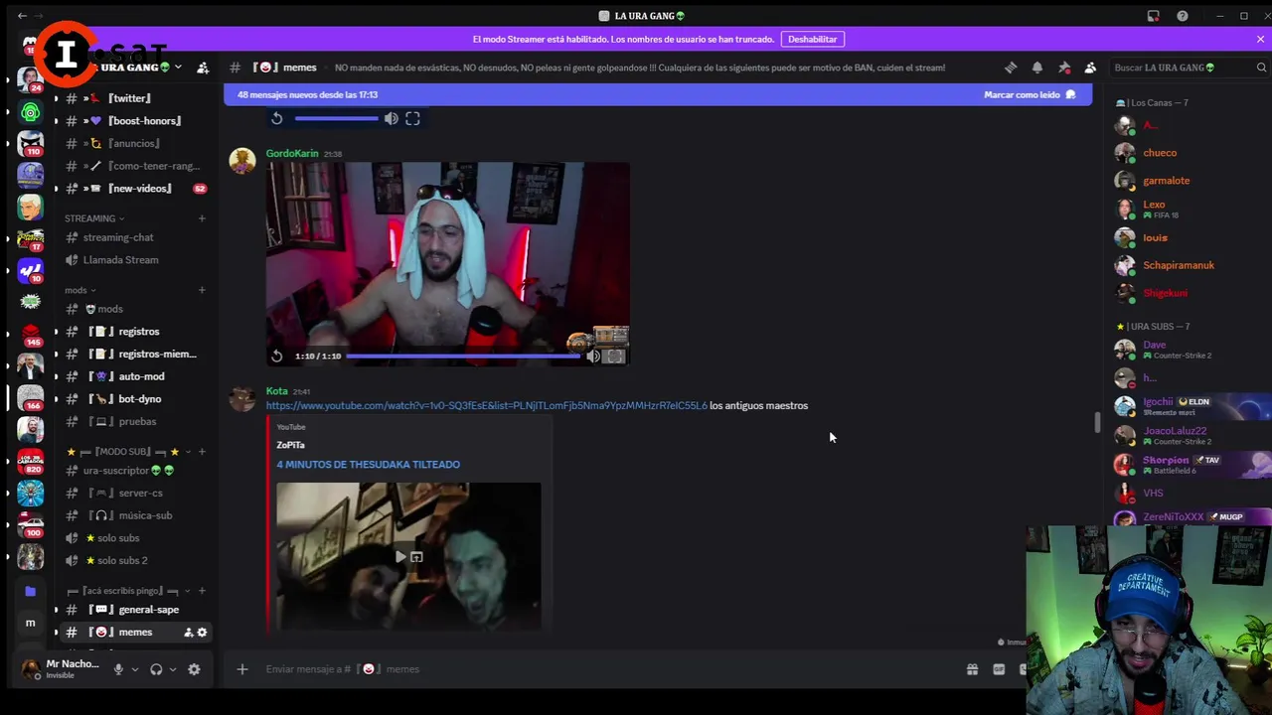Open microphone input options dropdown

(135, 669)
